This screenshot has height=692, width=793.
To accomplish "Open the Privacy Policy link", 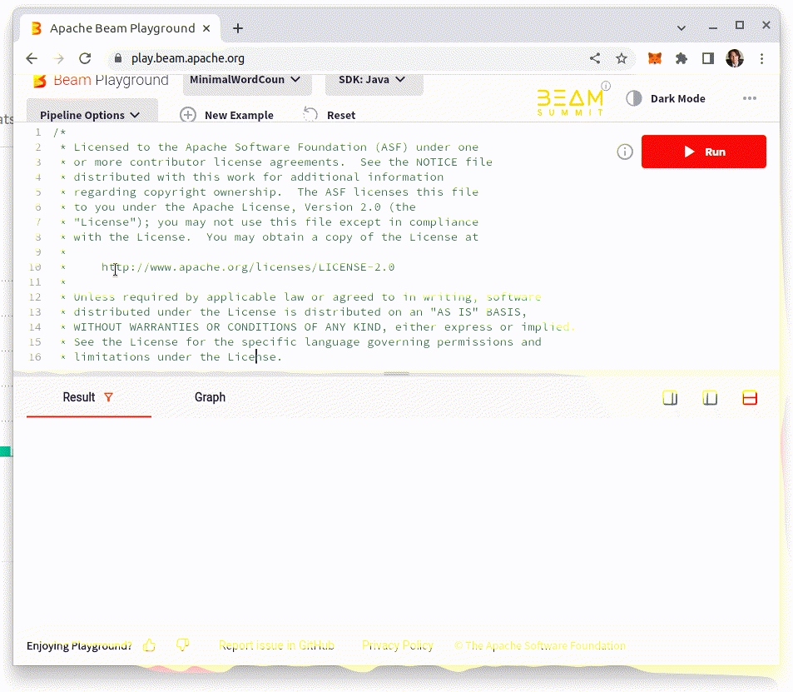I will 398,645.
